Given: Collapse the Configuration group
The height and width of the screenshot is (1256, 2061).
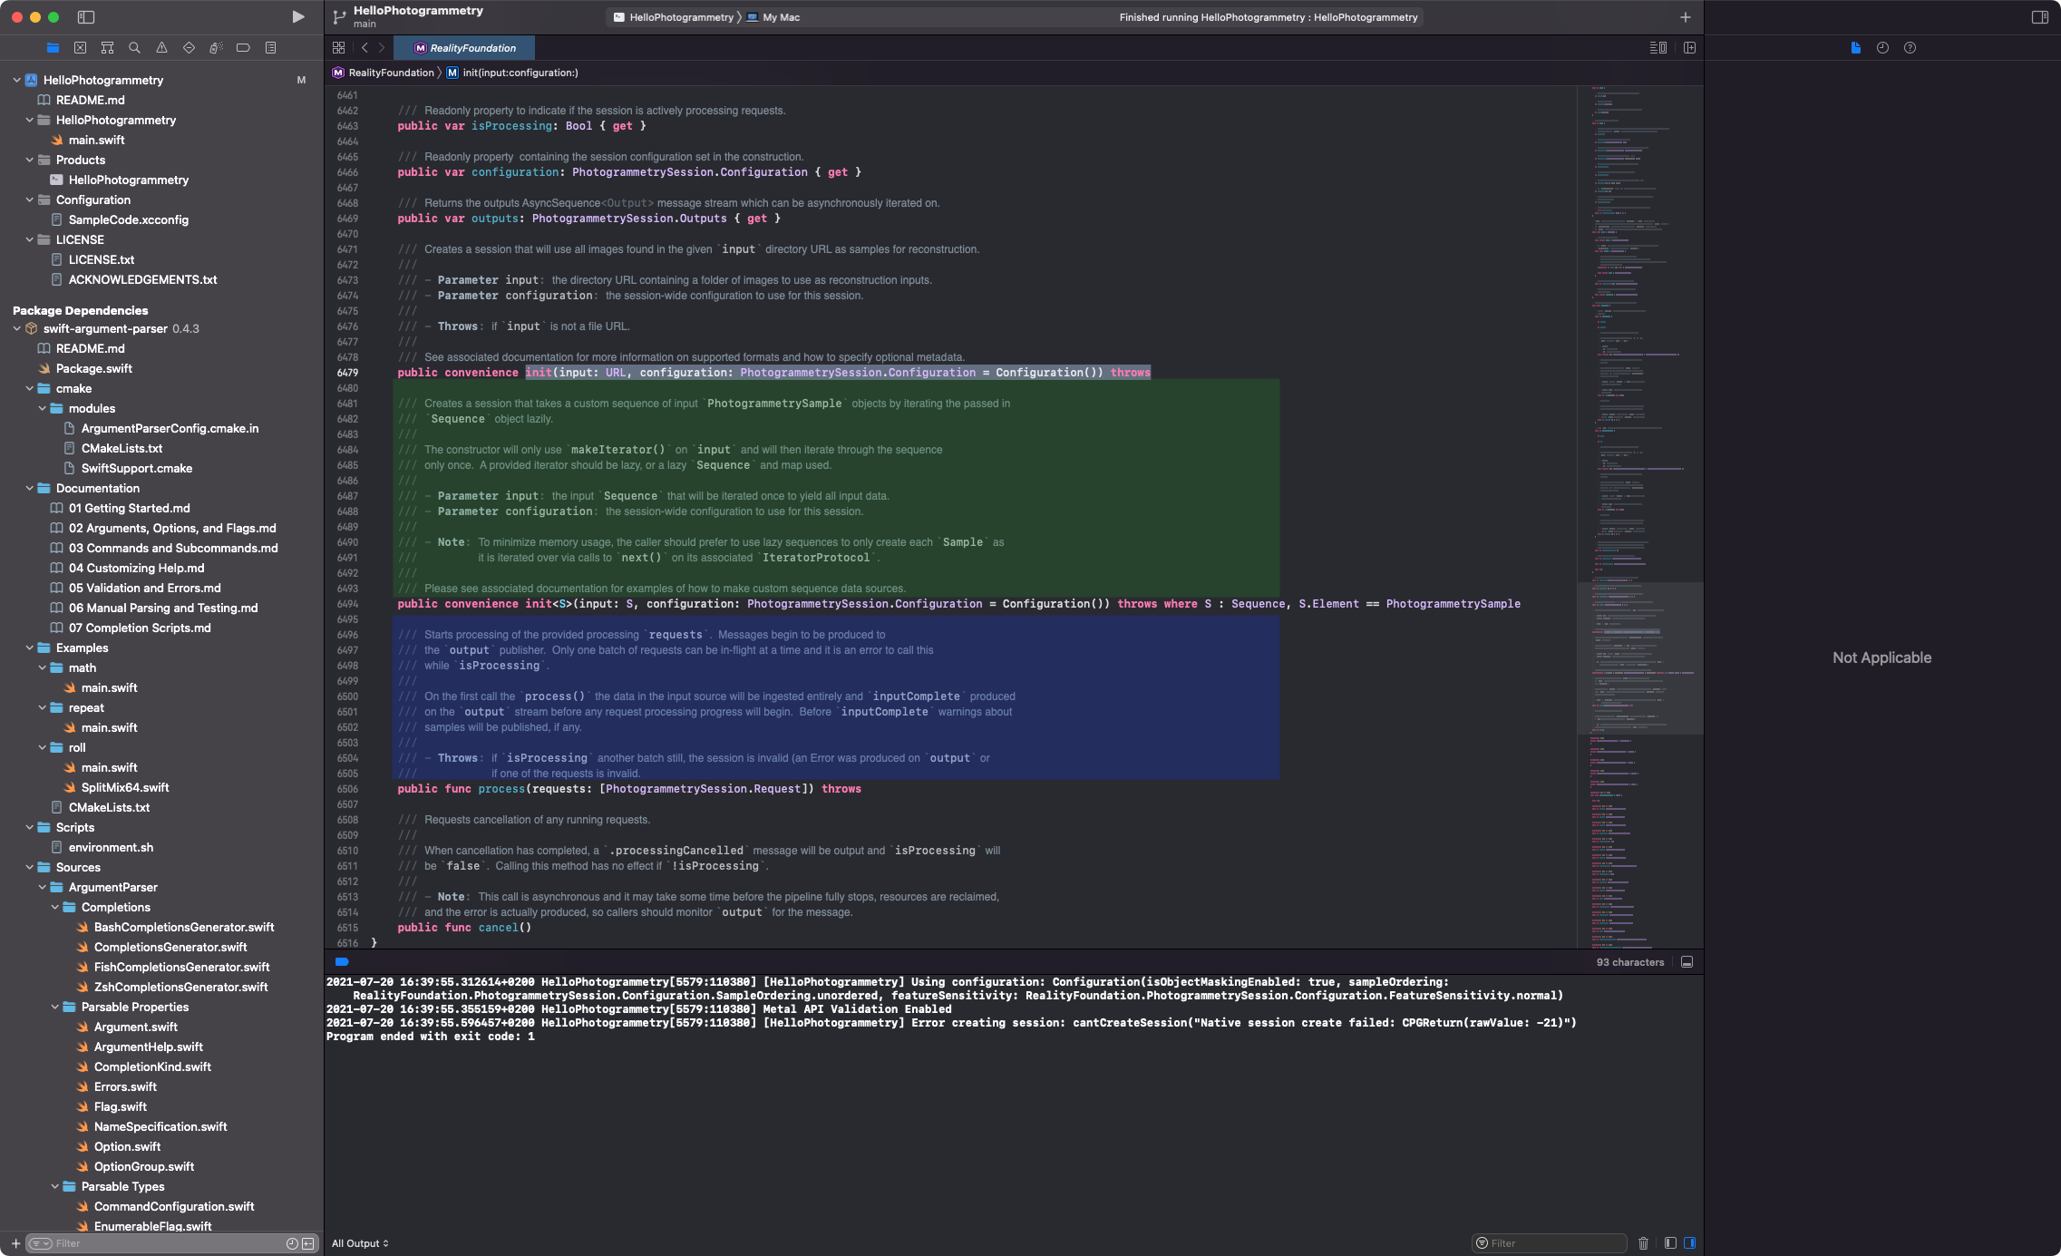Looking at the screenshot, I should coord(30,200).
